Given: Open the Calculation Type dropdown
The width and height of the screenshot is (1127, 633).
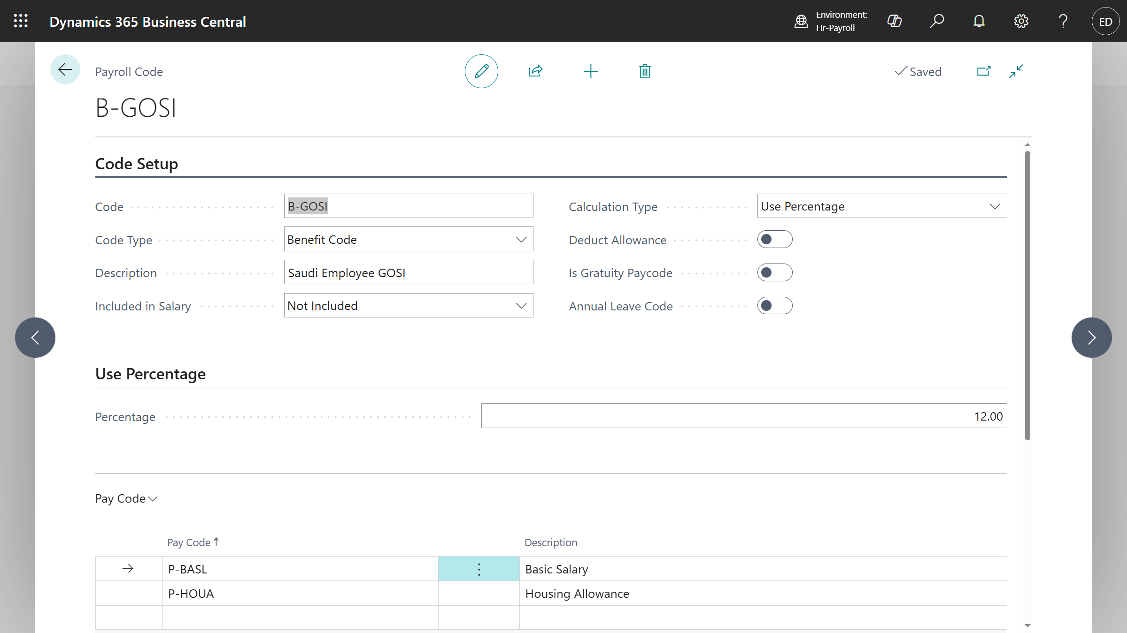Looking at the screenshot, I should point(881,206).
